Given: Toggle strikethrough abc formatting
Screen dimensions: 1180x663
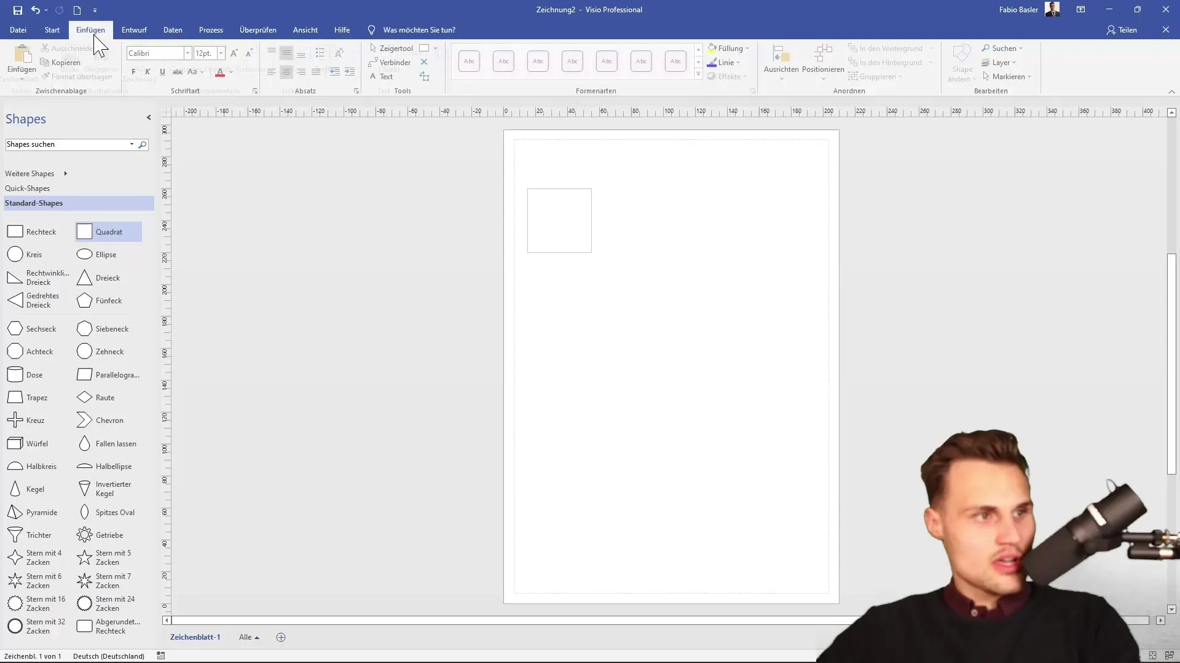Looking at the screenshot, I should pyautogui.click(x=178, y=72).
